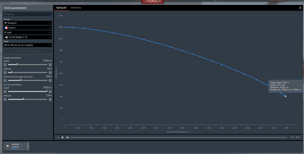The width and height of the screenshot is (304, 154).
Task: Click the target speed value -370m/s
Action: tap(47, 61)
